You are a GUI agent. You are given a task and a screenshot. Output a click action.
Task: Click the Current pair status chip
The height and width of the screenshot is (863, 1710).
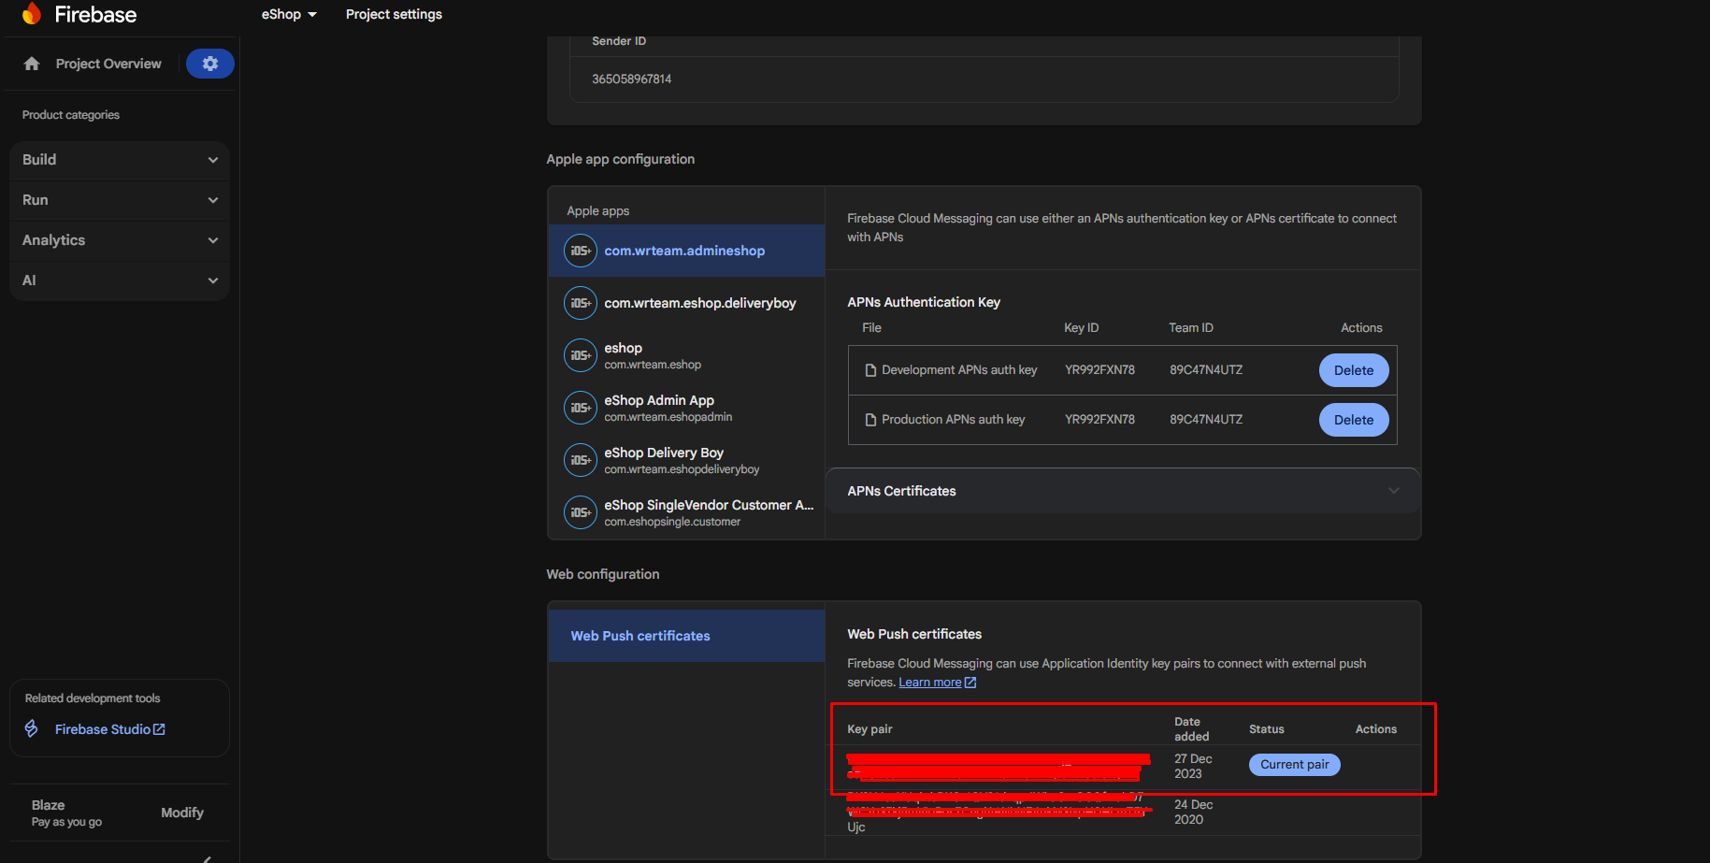pyautogui.click(x=1294, y=765)
